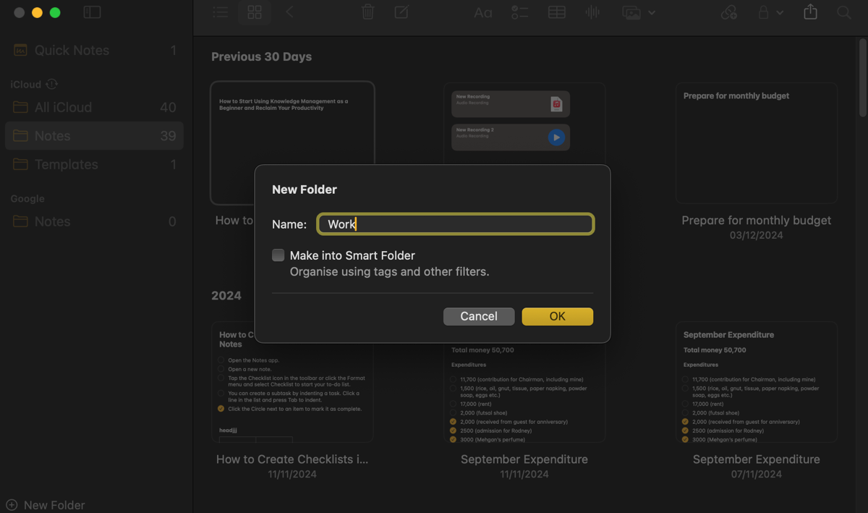Insert a checklist
This screenshot has height=513, width=868.
pos(520,12)
